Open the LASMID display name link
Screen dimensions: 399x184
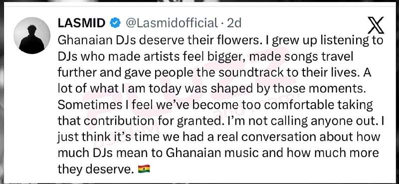(81, 23)
